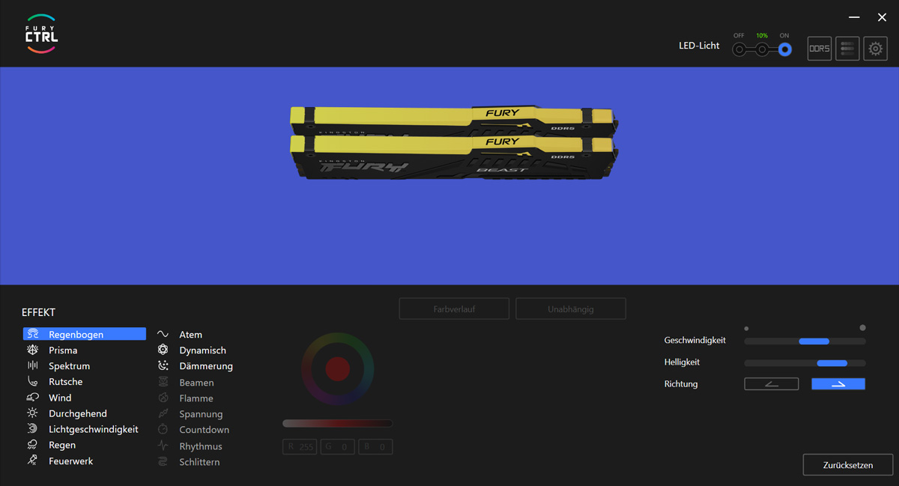Minimize the FURY CTRL window
This screenshot has height=486, width=899.
[x=854, y=17]
